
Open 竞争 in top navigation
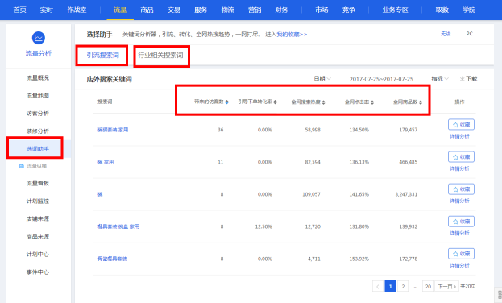(348, 10)
